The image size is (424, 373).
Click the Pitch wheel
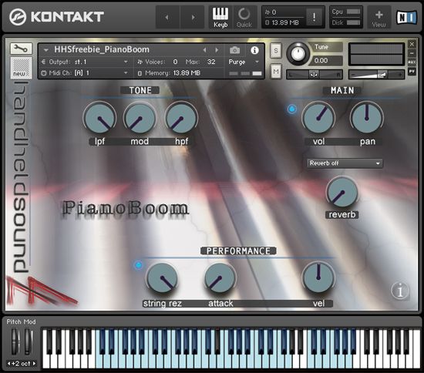click(x=15, y=341)
